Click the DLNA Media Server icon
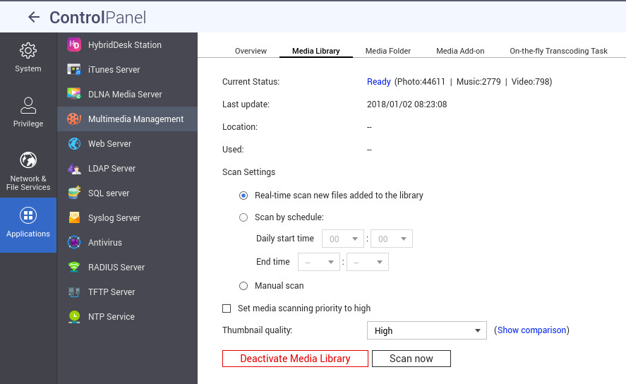 click(x=74, y=94)
